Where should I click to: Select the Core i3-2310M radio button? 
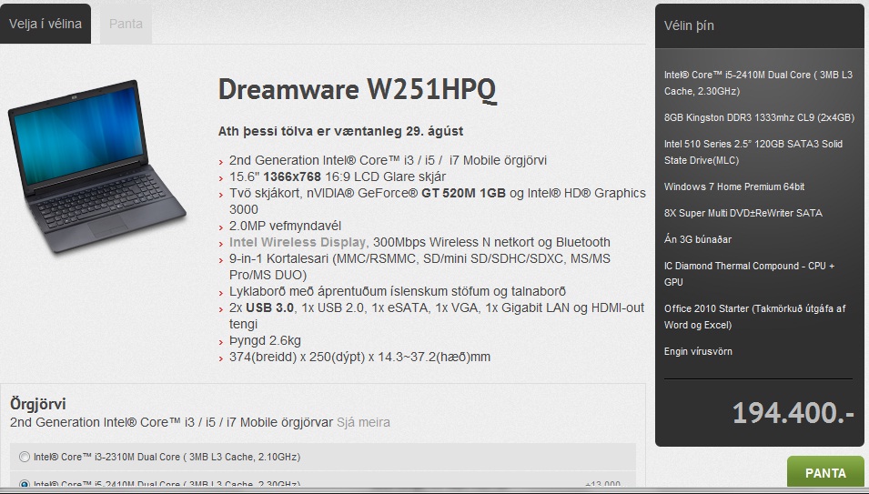point(24,457)
